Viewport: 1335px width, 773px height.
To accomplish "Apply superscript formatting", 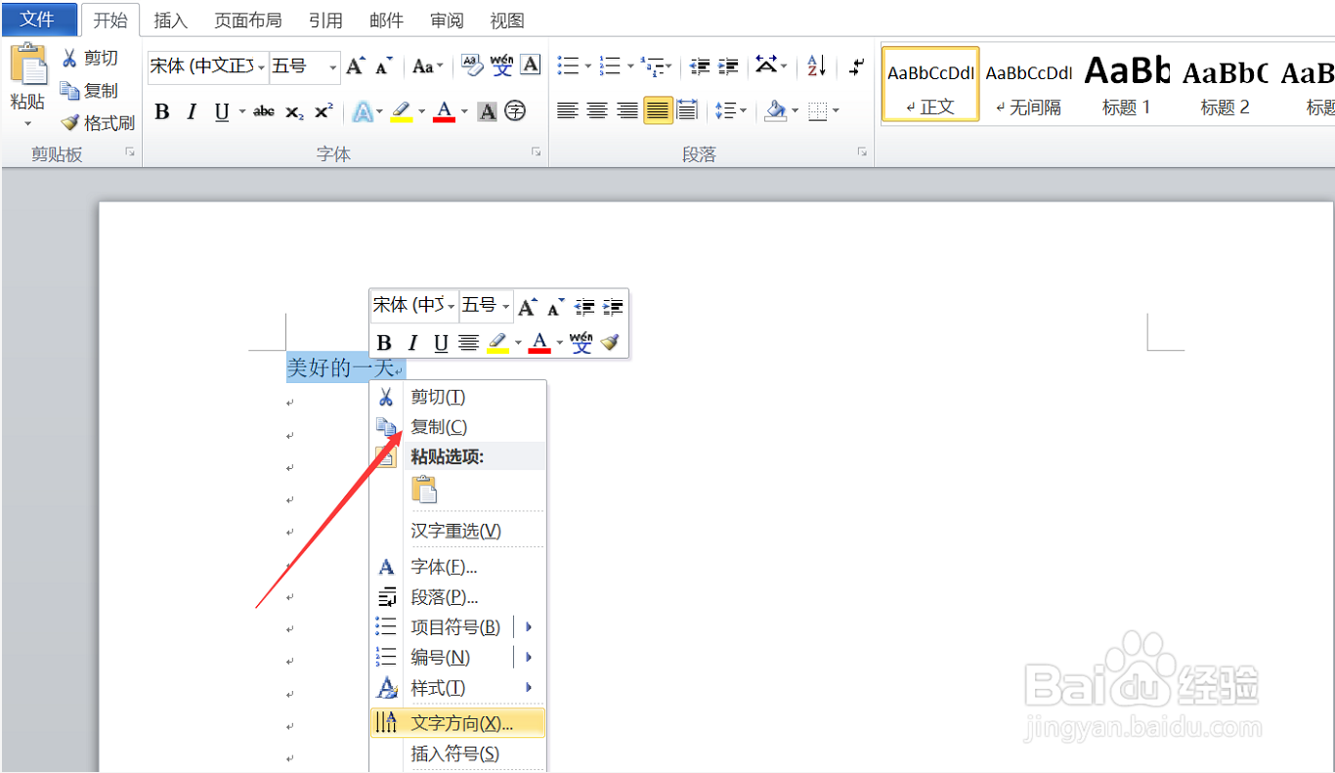I will click(323, 111).
